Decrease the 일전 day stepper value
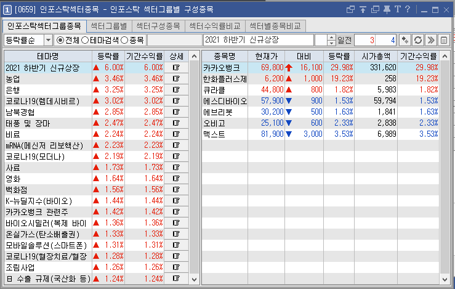The height and width of the screenshot is (289, 455). tap(331, 43)
